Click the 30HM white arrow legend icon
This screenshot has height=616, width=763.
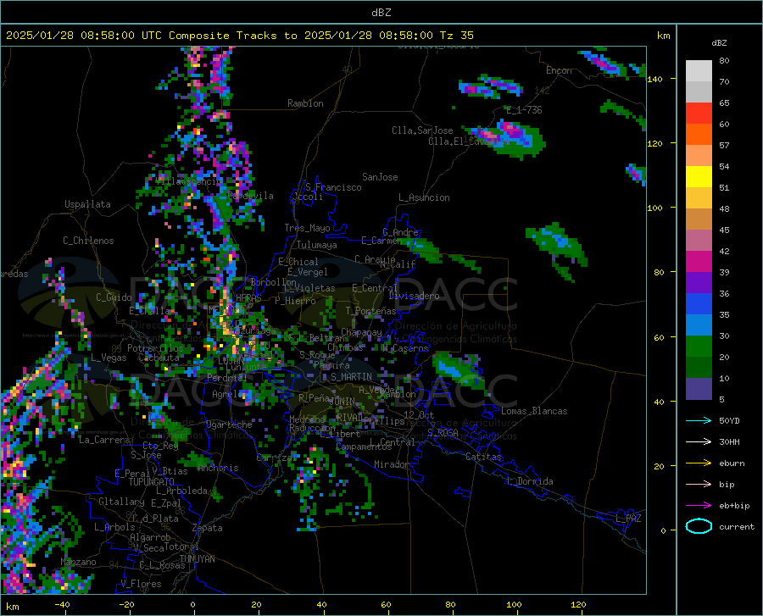click(699, 442)
